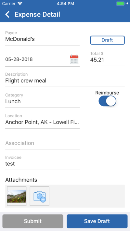Select the empty Association field
Viewport: 130px width, 231px height.
point(43,143)
